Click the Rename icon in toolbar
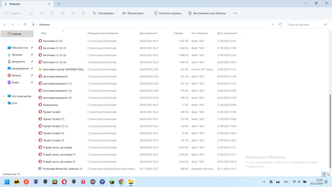332x187 pixels. pos(62,13)
